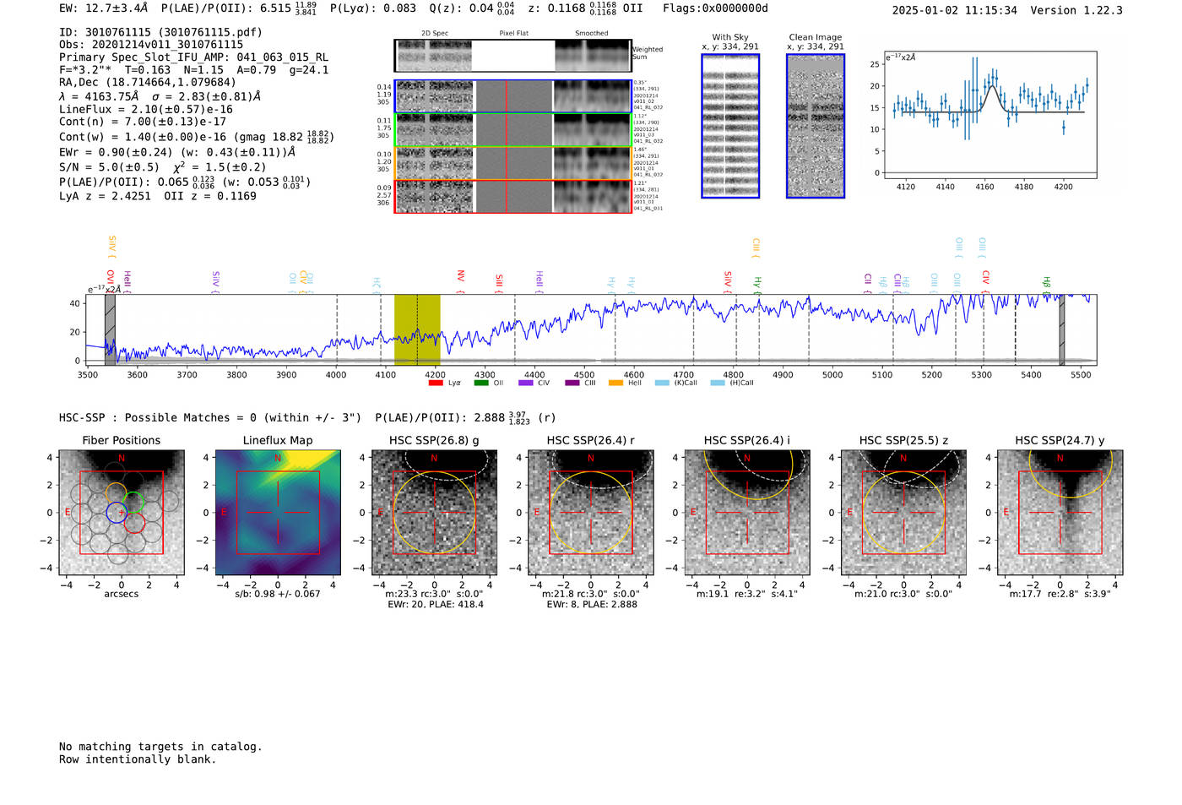The height and width of the screenshot is (805, 1182).
Task: Click the orange fiber circle in Fiber Positions
Action: click(117, 493)
